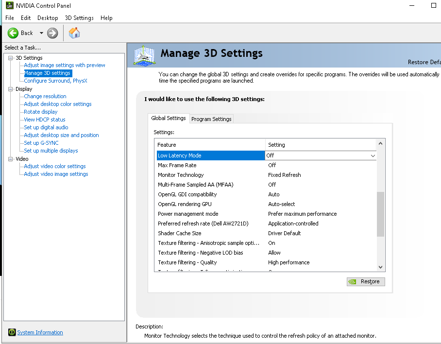Collapse the Video tree node

pyautogui.click(x=10, y=159)
